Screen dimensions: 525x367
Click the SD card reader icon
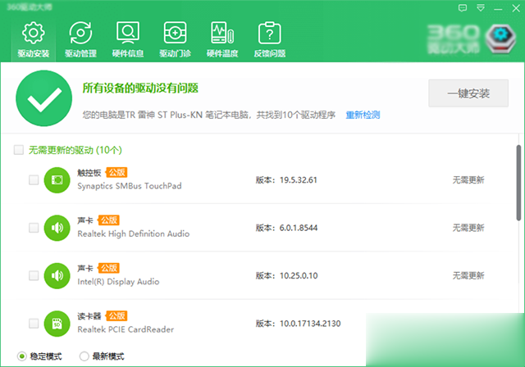coord(57,324)
